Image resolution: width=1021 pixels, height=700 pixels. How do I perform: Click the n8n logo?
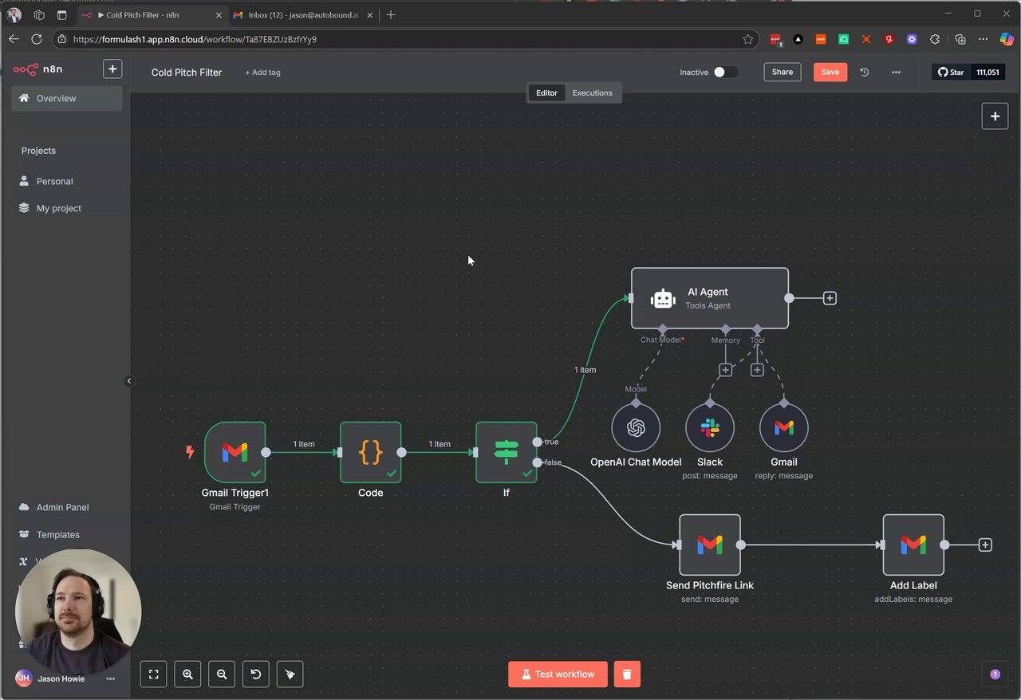37,69
